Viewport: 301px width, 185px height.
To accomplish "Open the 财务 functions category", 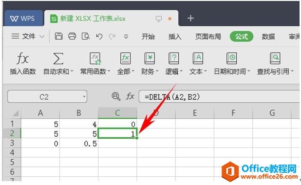I will 150,63.
